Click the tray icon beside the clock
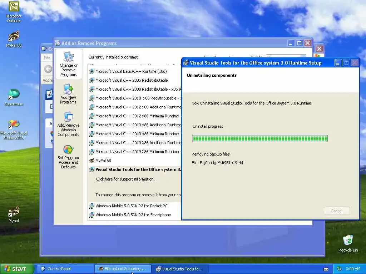This screenshot has height=274, width=366. click(340, 269)
